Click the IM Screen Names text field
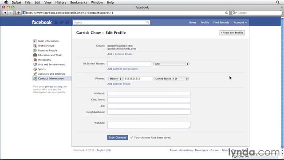 click(x=130, y=64)
